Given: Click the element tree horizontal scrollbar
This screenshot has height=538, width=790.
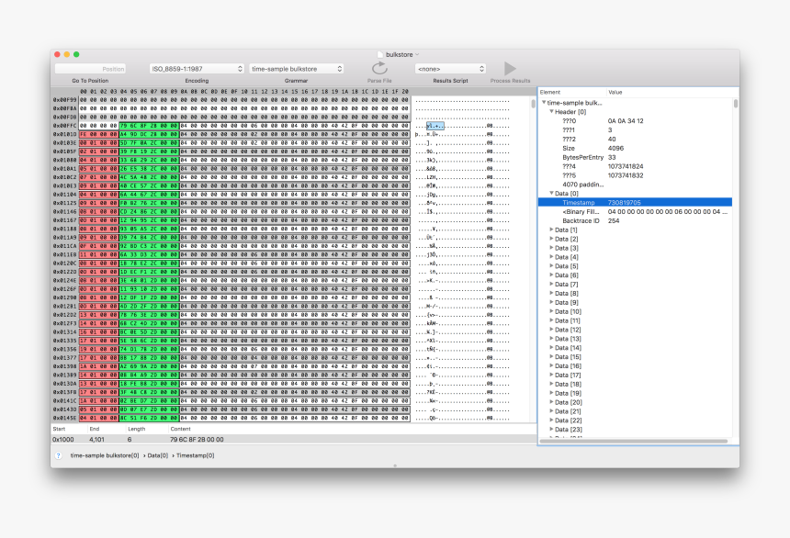Looking at the screenshot, I should tap(634, 442).
